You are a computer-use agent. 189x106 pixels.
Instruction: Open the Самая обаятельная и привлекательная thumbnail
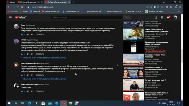click(133, 34)
